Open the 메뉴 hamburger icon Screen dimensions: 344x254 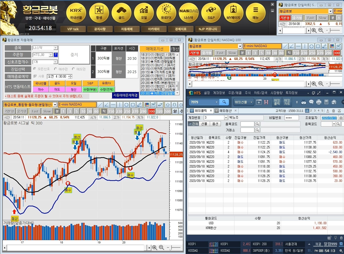256,13
